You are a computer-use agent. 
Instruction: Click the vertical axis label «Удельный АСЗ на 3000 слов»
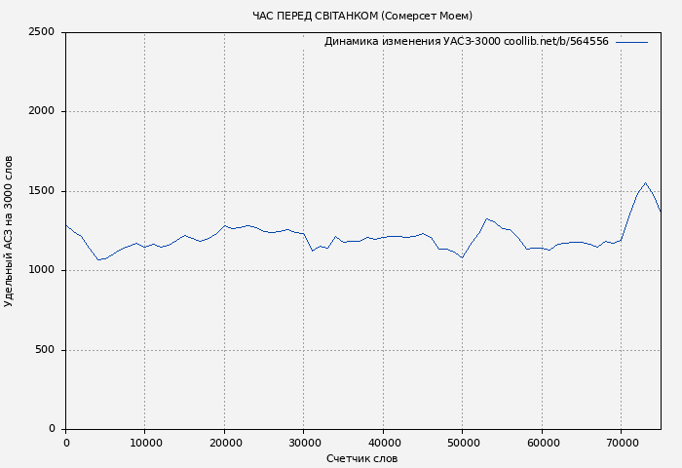pyautogui.click(x=10, y=231)
